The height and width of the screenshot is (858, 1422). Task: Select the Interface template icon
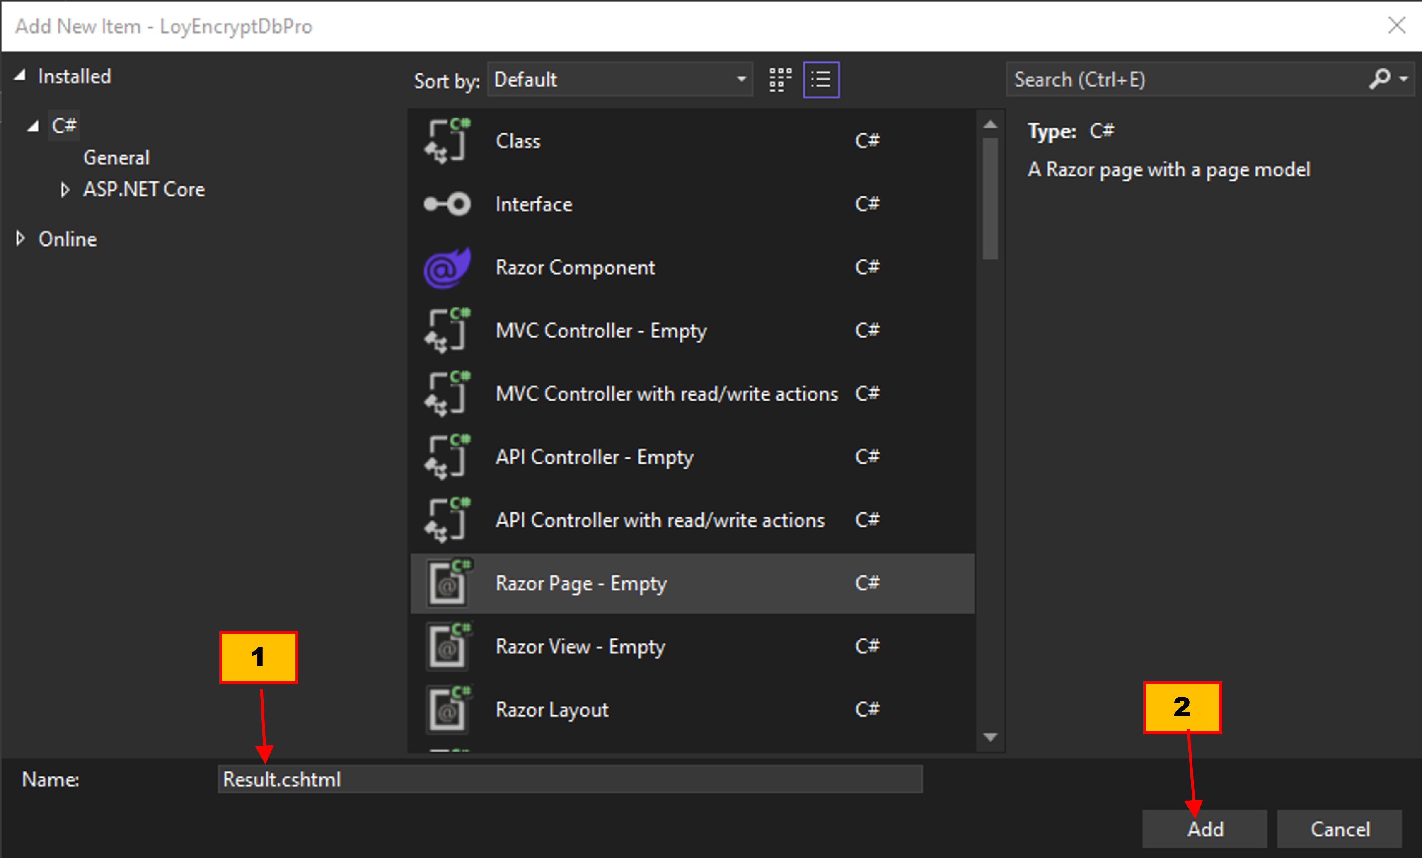pos(447,204)
